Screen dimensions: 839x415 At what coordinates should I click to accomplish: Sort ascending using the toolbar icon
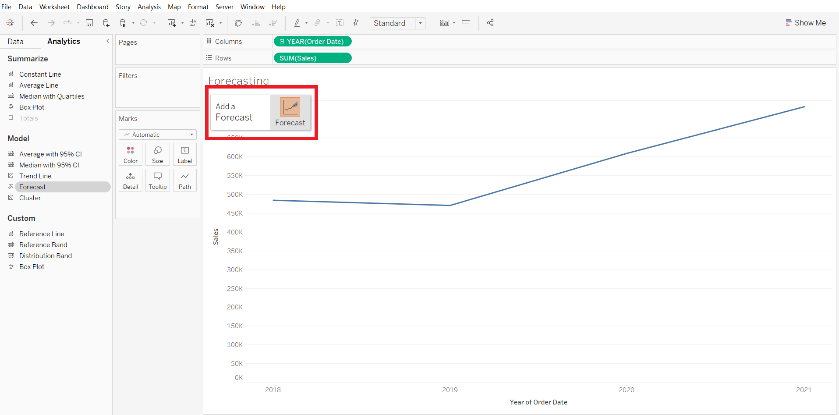click(256, 23)
